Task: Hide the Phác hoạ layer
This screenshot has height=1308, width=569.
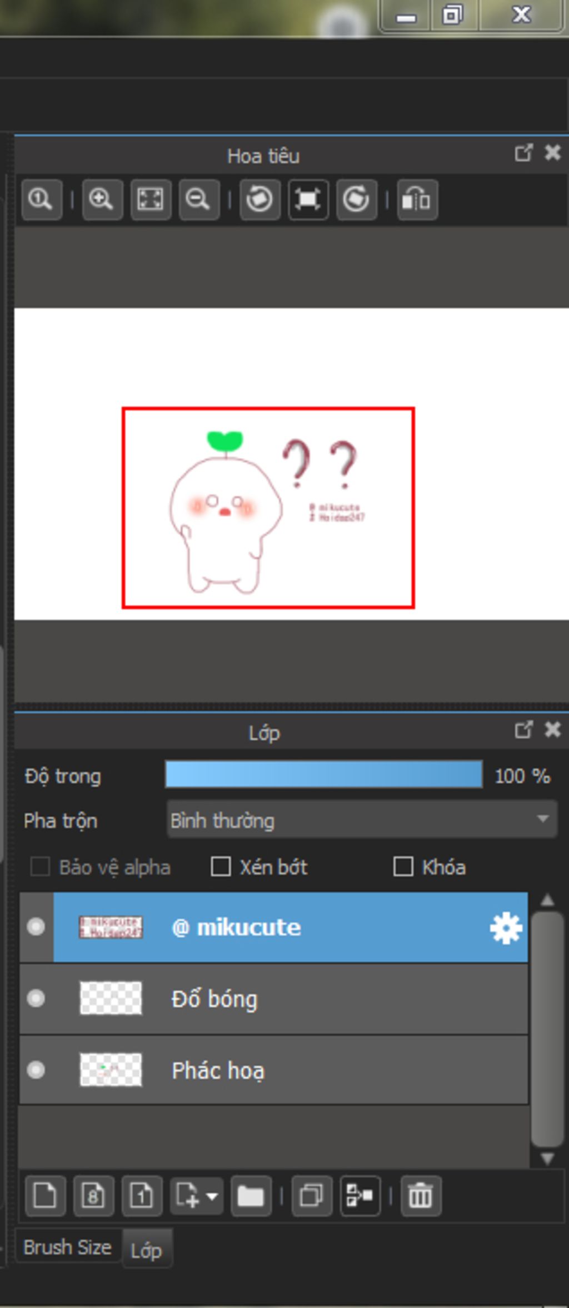Action: (36, 1069)
